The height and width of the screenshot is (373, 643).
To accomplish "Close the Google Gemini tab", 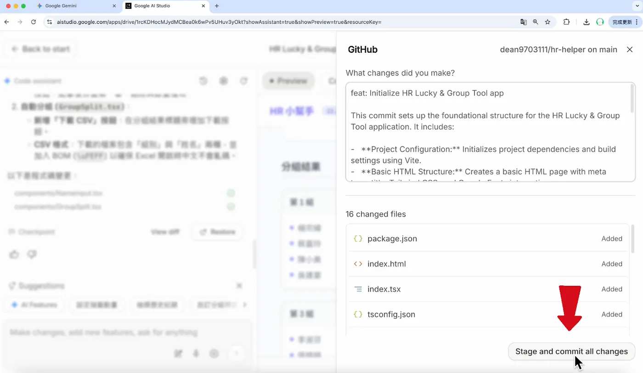I will pos(114,6).
